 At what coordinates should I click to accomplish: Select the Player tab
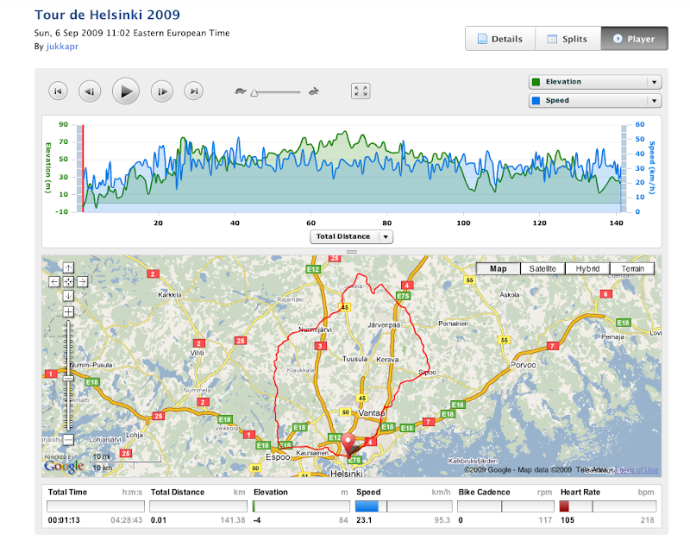coord(634,39)
